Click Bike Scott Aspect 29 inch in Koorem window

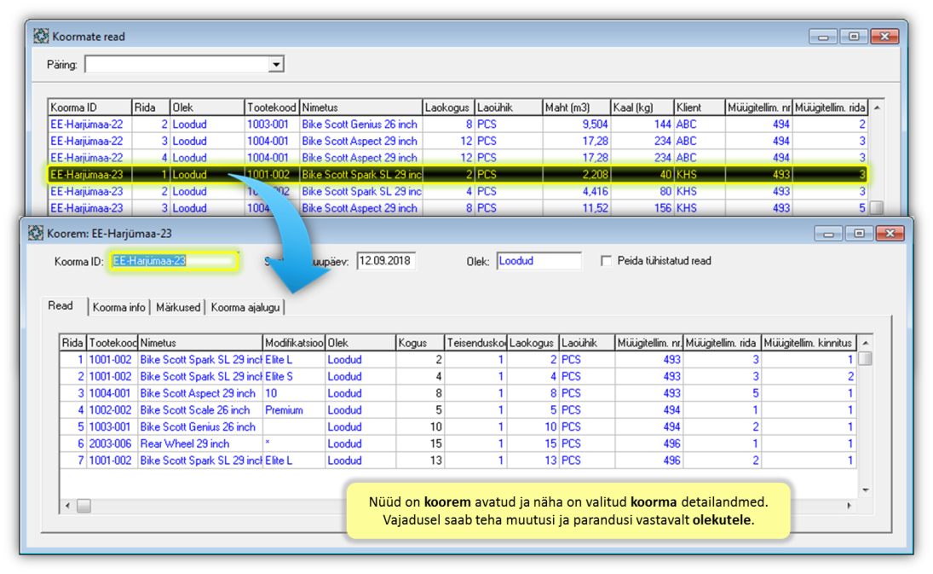tap(200, 393)
